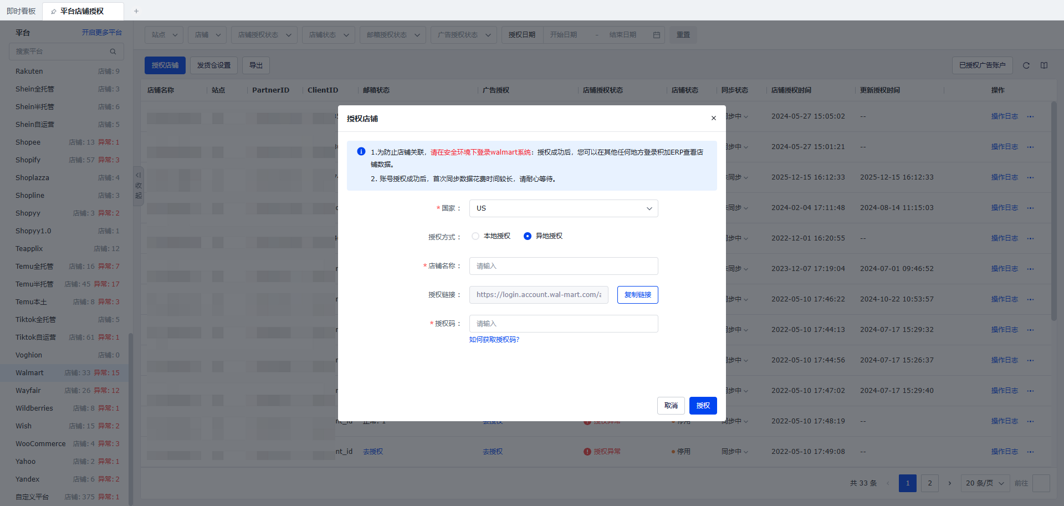Viewport: 1064px width, 506px height.
Task: Open more actions for 2022-05-10 17:44:13 row
Action: pyautogui.click(x=1031, y=330)
